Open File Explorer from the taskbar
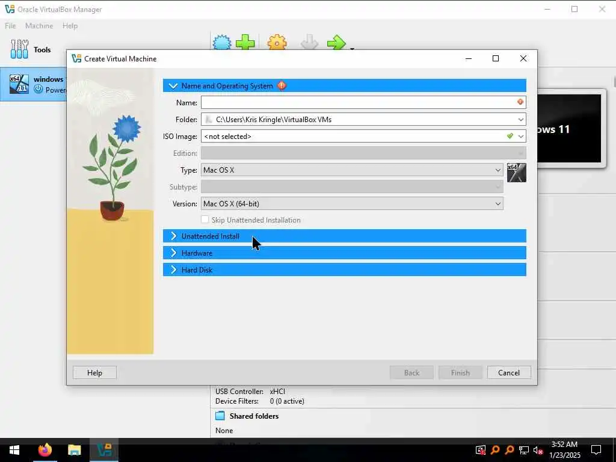The width and height of the screenshot is (616, 462). click(74, 450)
